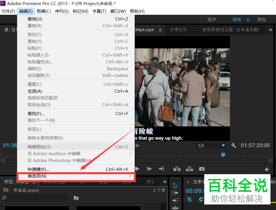Open 快捷键(K)... keyboard shortcuts

pyautogui.click(x=76, y=169)
